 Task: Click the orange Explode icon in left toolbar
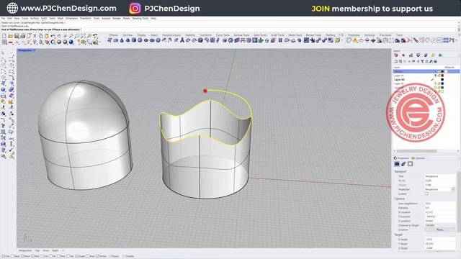click(x=12, y=102)
